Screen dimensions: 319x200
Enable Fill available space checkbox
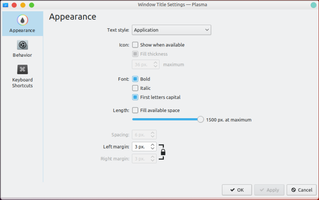(x=135, y=110)
